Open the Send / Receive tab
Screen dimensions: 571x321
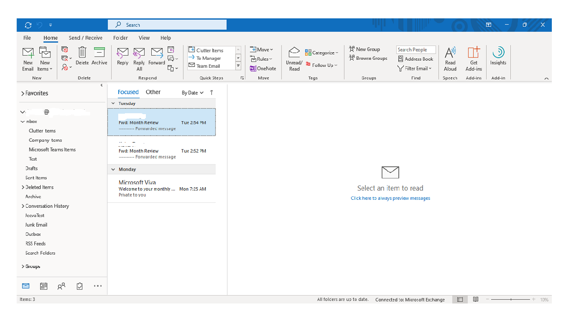coord(85,38)
